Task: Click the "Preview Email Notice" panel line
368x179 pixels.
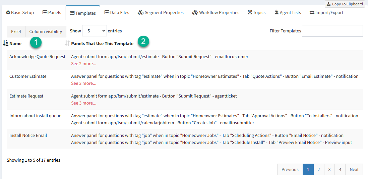Action: coord(211,142)
